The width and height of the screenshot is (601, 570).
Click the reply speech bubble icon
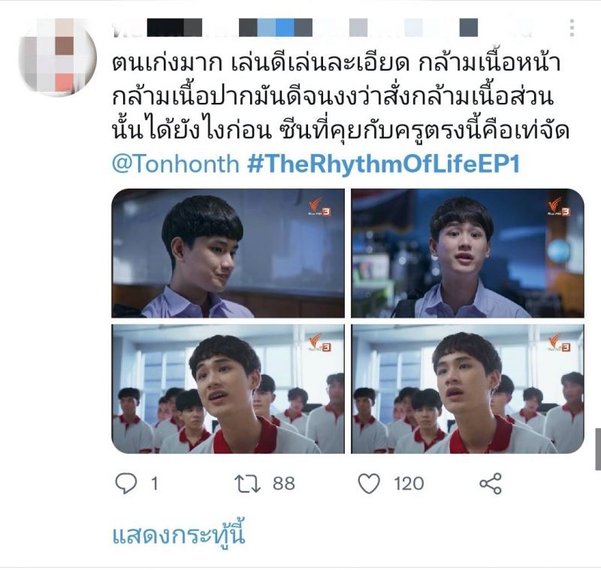(125, 484)
